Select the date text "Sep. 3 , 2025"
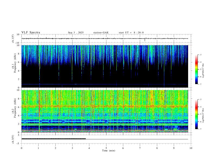This screenshot has height=166, width=215. click(76, 33)
